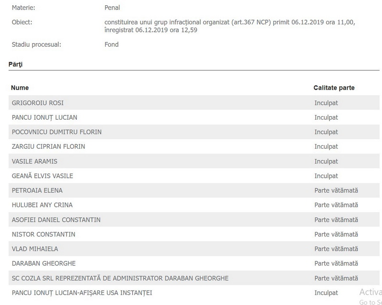Click the GEANĂ ELVIS VASILE name
This screenshot has width=382, height=305.
pyautogui.click(x=42, y=176)
